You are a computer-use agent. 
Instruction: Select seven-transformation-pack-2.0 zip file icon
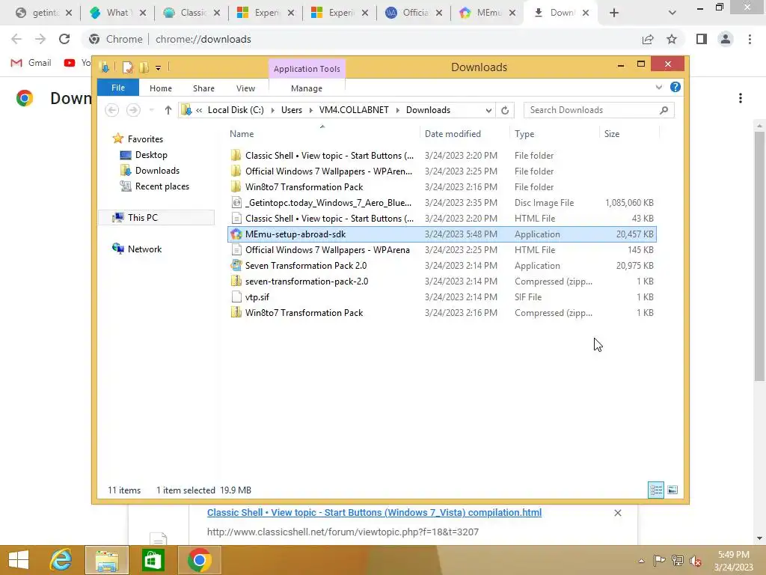coord(236,282)
